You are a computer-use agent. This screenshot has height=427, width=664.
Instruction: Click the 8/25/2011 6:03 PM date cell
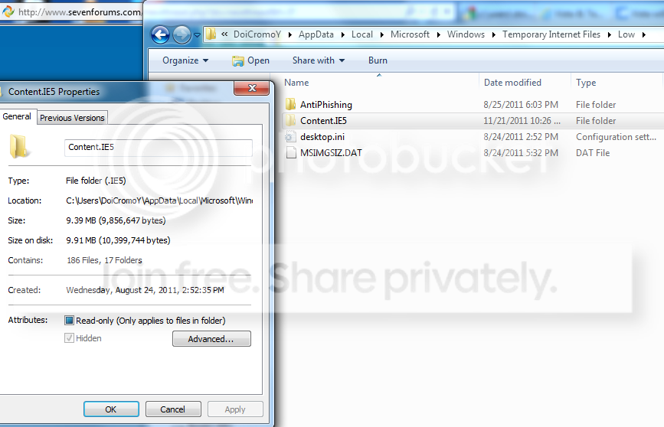point(521,105)
